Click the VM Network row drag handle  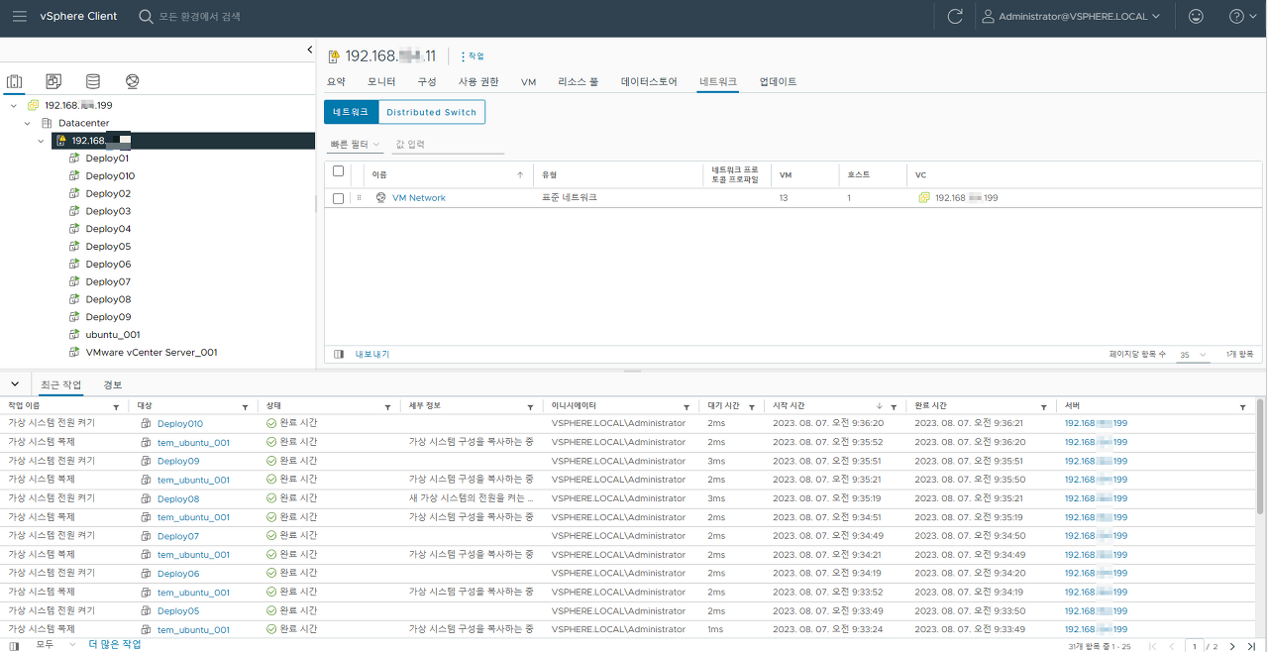click(359, 198)
